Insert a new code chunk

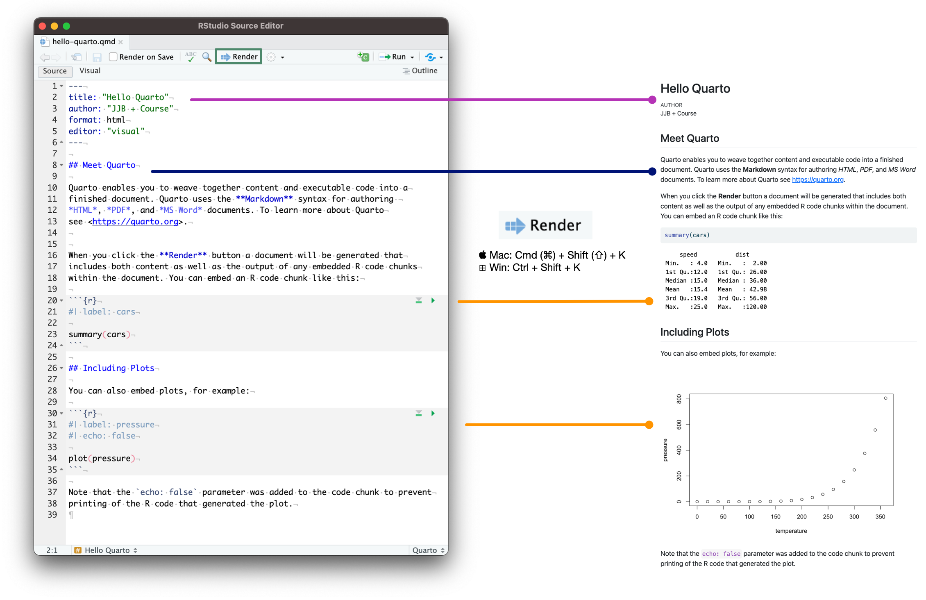[x=363, y=57]
